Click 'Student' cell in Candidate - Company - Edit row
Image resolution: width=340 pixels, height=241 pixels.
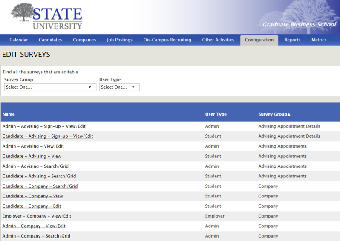tap(213, 206)
